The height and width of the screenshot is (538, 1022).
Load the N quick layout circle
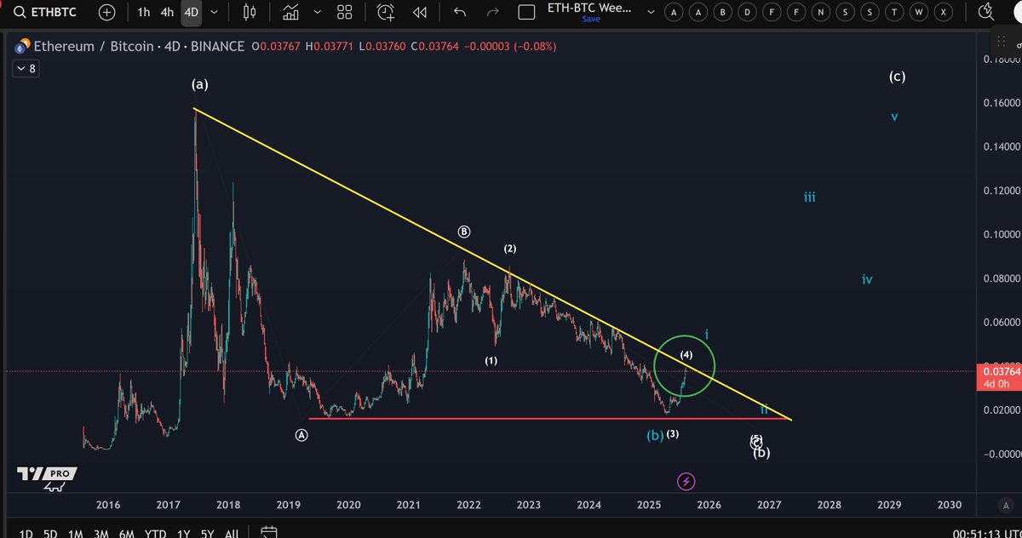pos(821,13)
